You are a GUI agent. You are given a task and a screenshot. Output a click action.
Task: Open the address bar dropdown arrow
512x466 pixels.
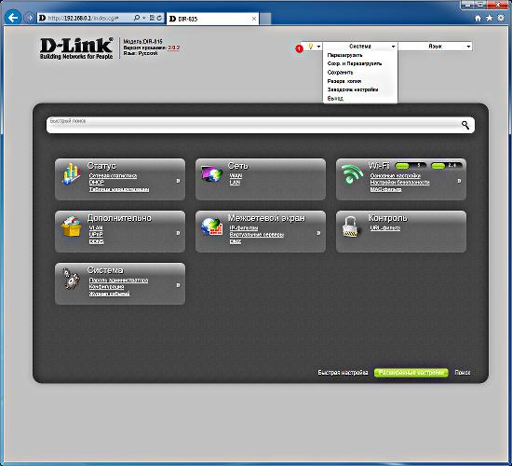pos(144,18)
